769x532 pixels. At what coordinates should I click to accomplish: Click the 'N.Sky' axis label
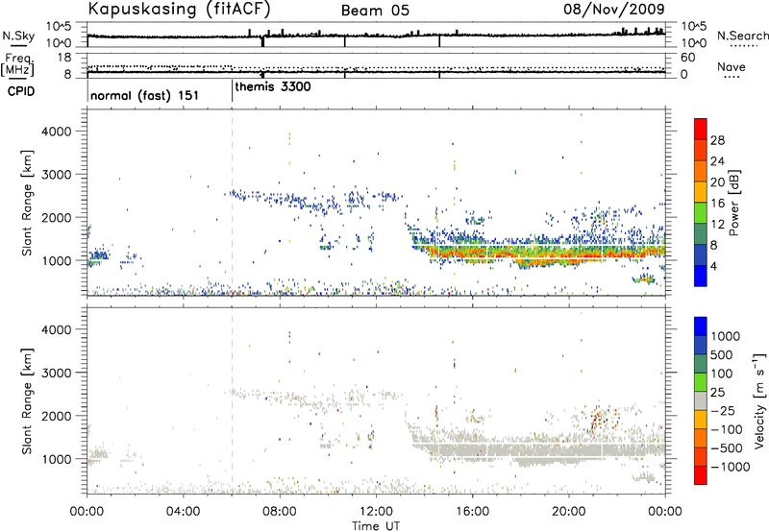point(18,36)
